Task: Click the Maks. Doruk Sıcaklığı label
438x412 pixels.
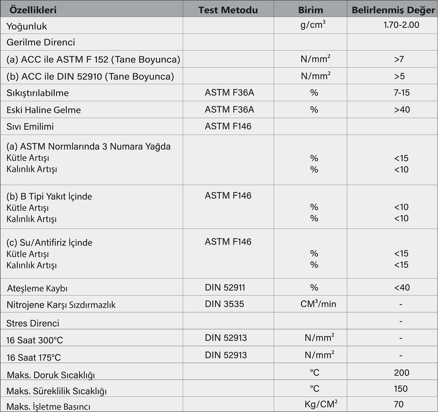Action: tap(50, 375)
